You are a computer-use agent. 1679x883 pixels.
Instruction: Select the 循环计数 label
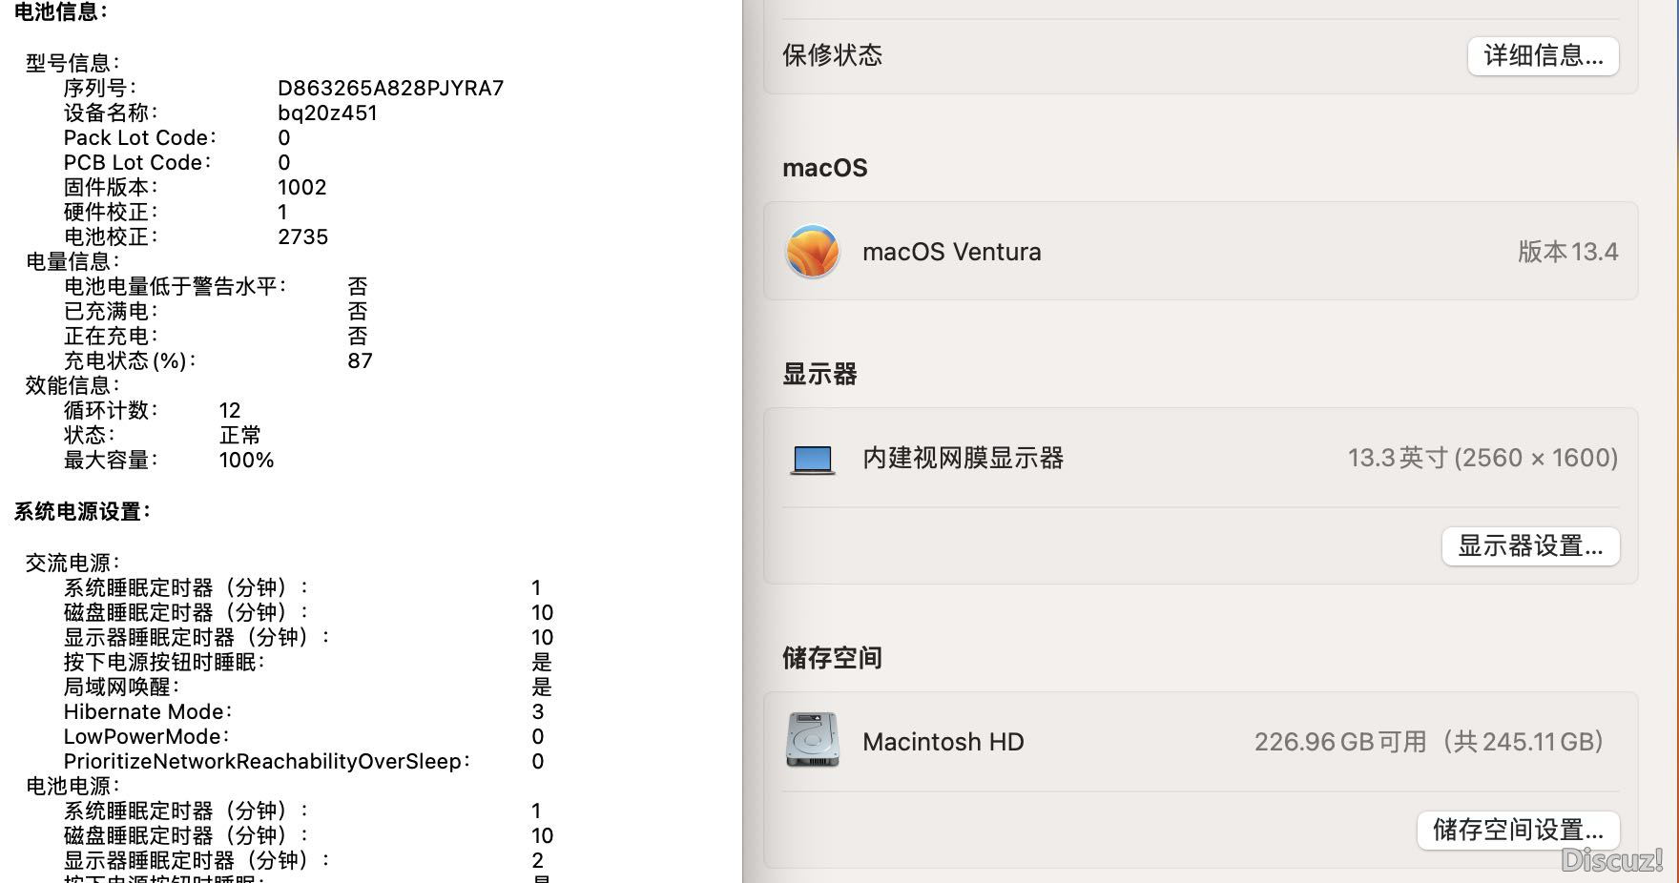(111, 410)
